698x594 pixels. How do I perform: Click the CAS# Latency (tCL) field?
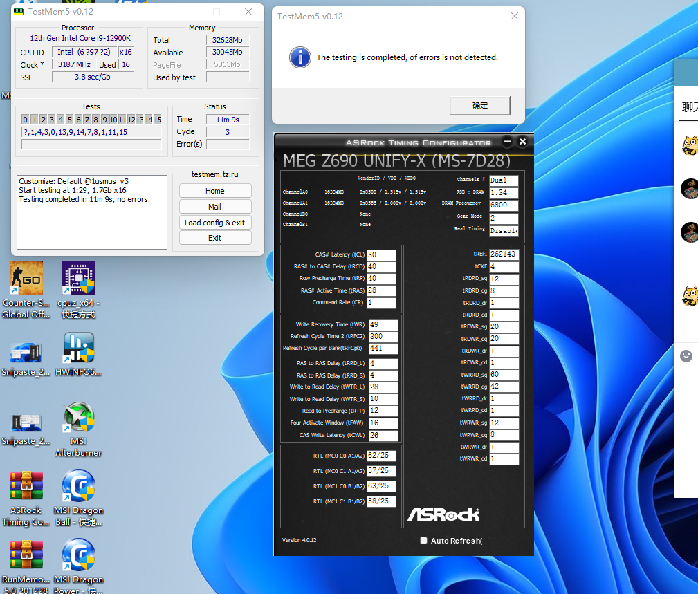(x=381, y=255)
